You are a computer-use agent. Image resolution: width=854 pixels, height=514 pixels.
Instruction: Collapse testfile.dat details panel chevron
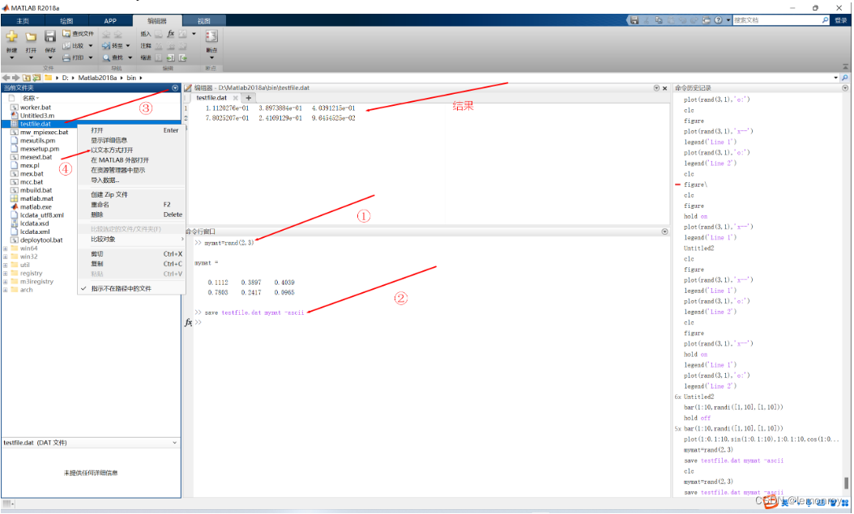[174, 443]
